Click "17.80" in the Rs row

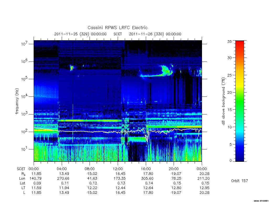tap(148, 174)
